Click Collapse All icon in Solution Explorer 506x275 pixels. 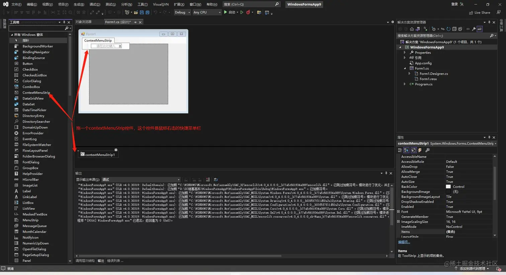tap(454, 29)
